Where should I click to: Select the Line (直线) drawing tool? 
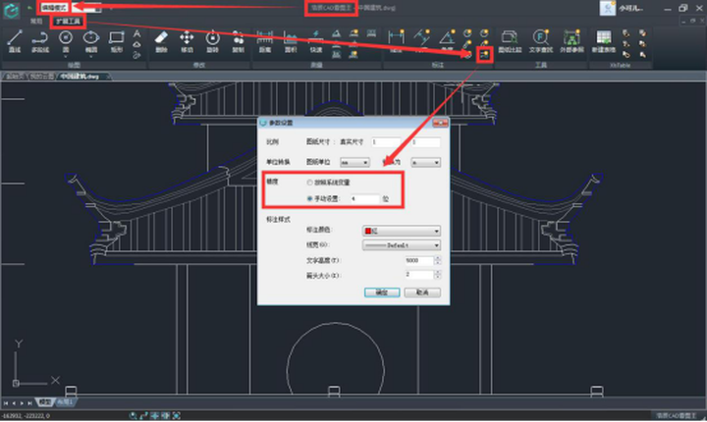point(15,41)
